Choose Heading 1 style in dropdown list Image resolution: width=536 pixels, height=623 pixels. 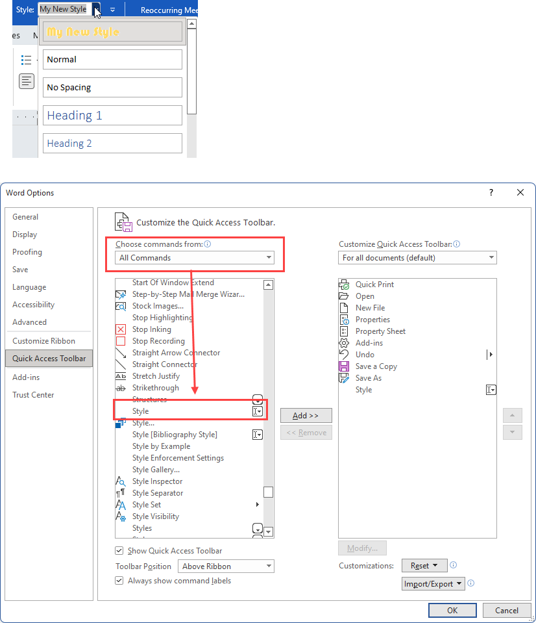point(112,115)
